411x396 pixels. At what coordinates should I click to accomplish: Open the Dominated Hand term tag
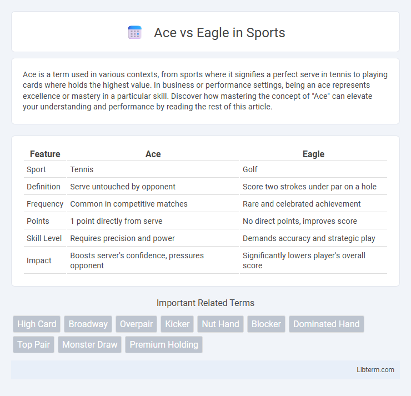[x=327, y=324]
